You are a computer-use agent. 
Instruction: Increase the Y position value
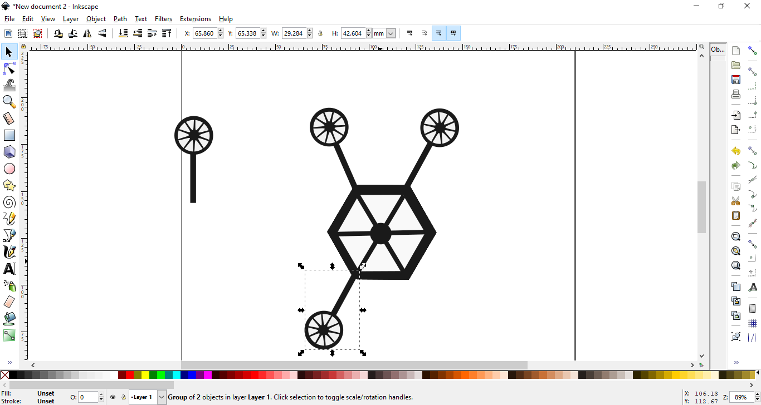tap(264, 31)
